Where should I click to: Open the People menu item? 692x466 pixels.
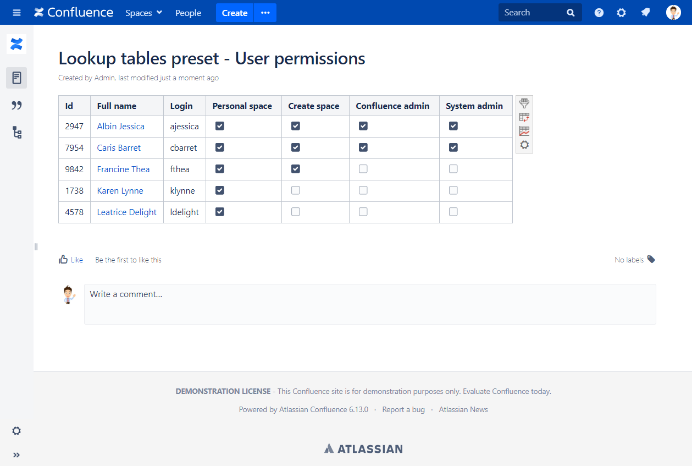[x=188, y=13]
